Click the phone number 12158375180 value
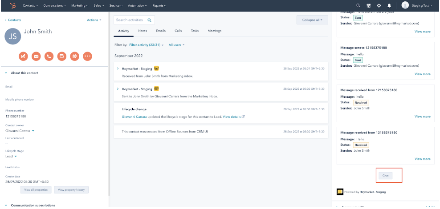This screenshot has width=440, height=209. pyautogui.click(x=16, y=116)
